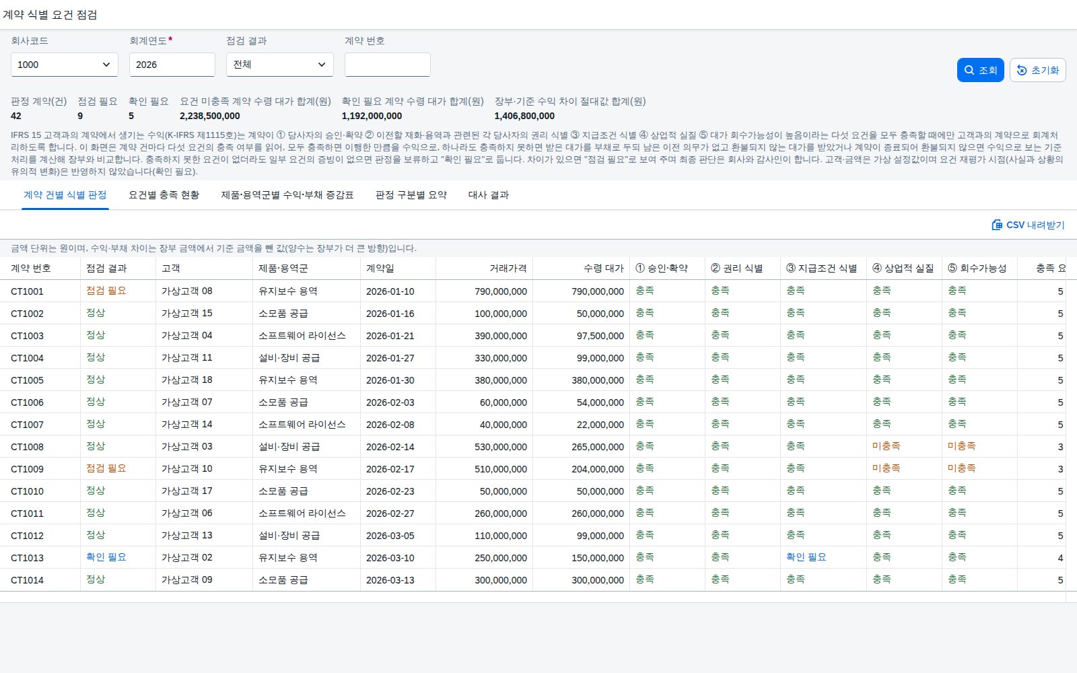1077x673 pixels.
Task: Select contract number CT1007
Action: click(x=27, y=425)
